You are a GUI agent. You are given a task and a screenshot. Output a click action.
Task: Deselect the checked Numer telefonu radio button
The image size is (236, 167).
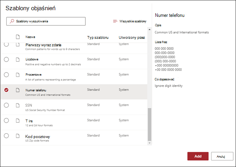pyautogui.click(x=6, y=90)
